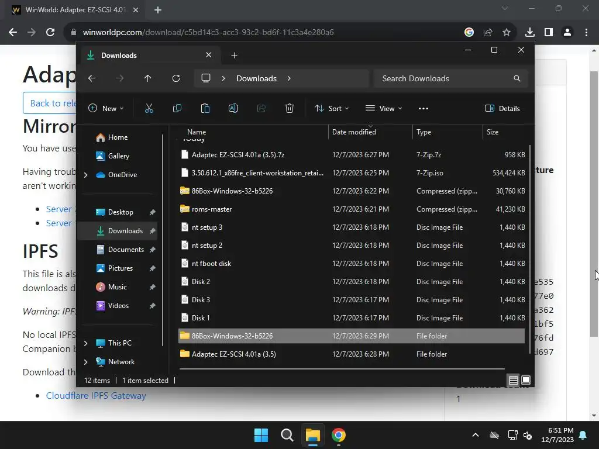599x449 pixels.
Task: Reload the Chrome page
Action: pyautogui.click(x=50, y=32)
